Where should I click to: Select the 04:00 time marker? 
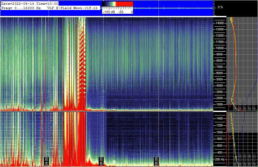pyautogui.click(x=46, y=161)
